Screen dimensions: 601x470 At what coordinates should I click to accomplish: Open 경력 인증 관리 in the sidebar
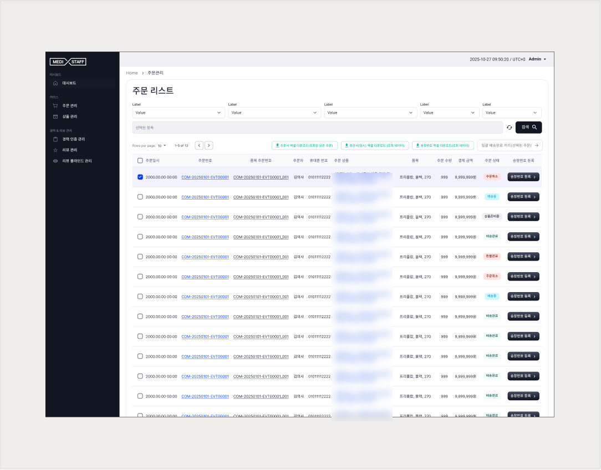pyautogui.click(x=74, y=139)
